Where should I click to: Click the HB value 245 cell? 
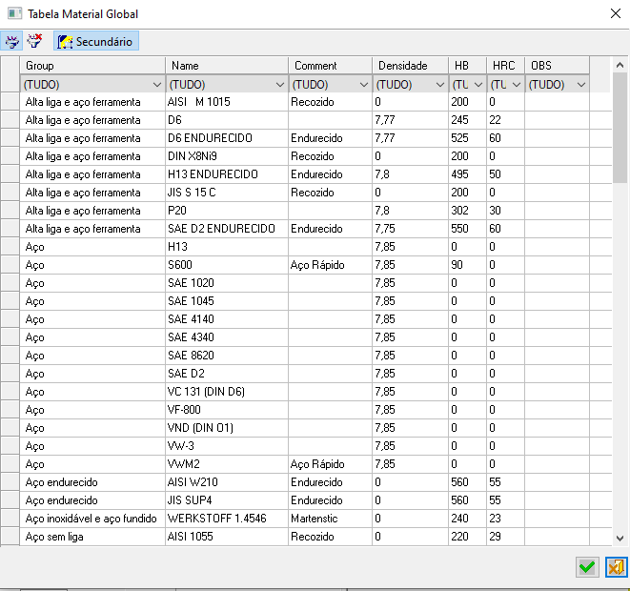coord(468,120)
